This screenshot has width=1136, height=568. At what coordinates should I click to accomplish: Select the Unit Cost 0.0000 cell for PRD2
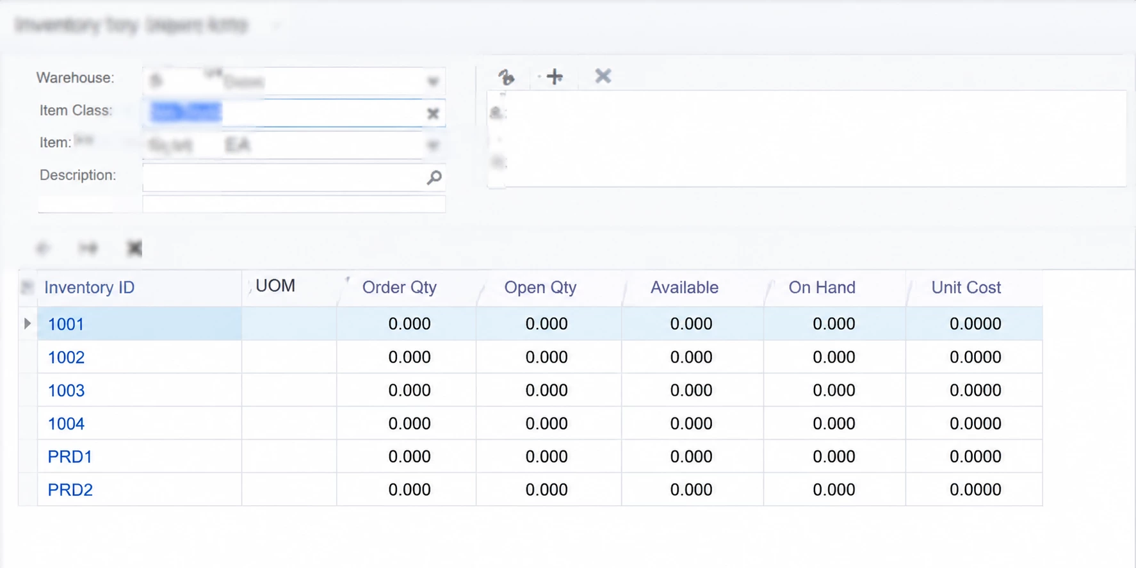tap(975, 490)
